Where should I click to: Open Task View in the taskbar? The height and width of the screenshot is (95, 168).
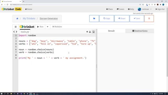pyautogui.click(x=8, y=94)
